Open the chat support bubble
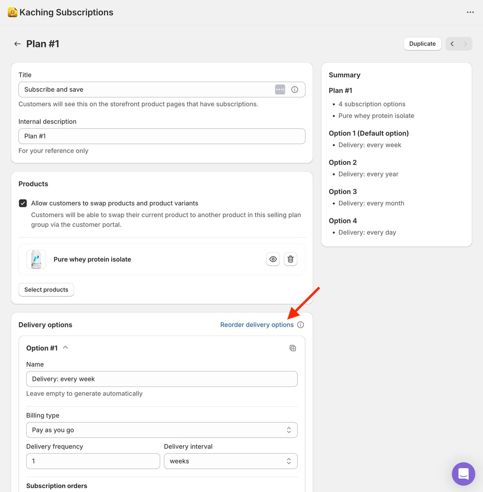483x492 pixels. point(464,474)
